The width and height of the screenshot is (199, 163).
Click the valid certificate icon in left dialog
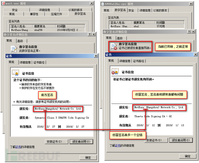coord(15,73)
